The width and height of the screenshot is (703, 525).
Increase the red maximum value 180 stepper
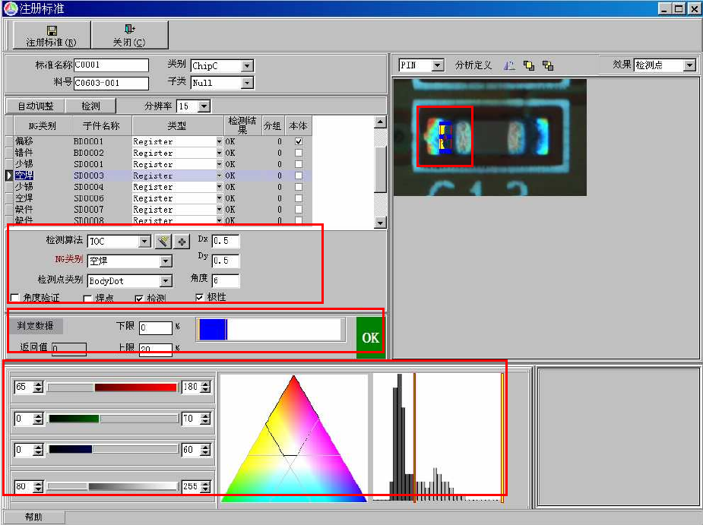205,384
